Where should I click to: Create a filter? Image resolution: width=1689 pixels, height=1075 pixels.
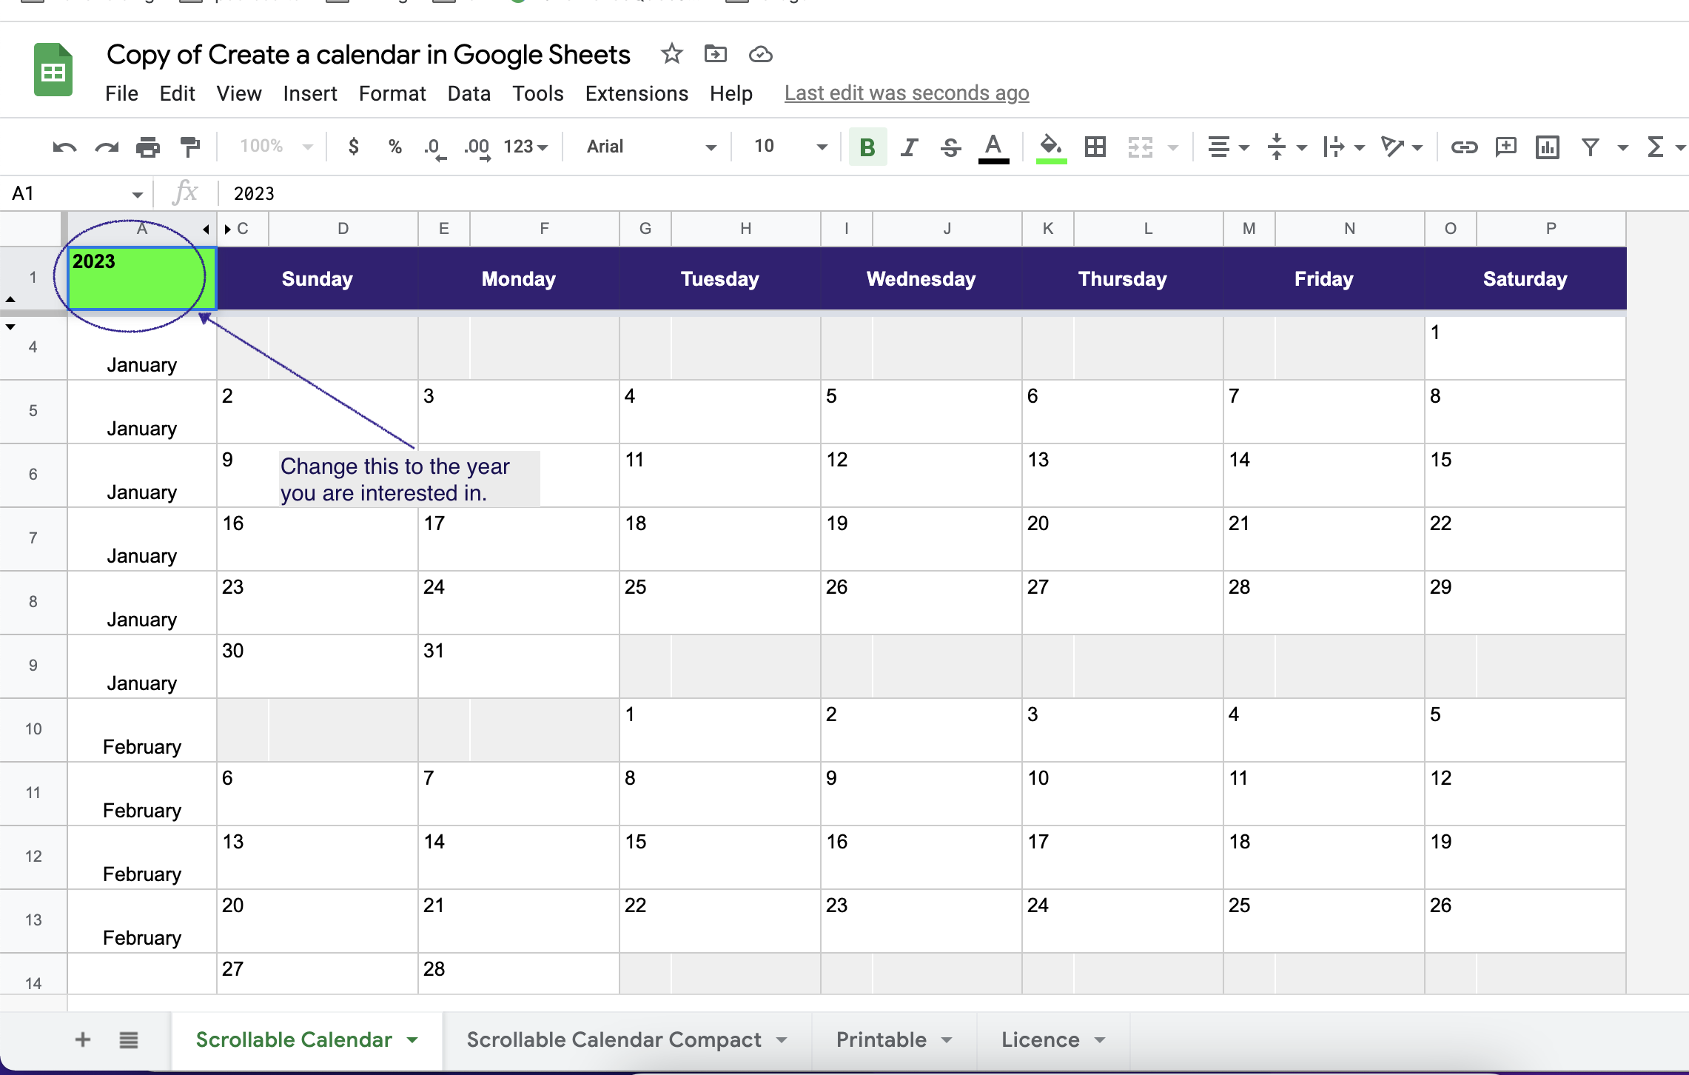coord(1590,147)
